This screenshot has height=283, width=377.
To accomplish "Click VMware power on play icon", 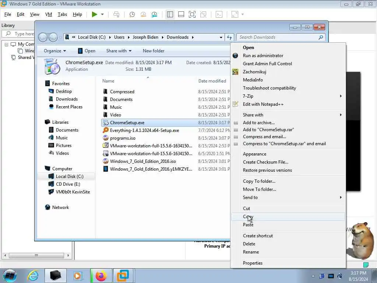I will click(95, 14).
